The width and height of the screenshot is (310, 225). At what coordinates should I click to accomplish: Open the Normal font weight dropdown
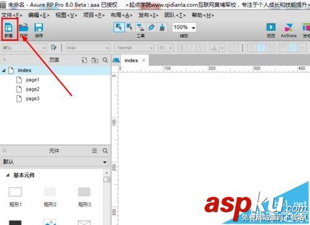(135, 48)
